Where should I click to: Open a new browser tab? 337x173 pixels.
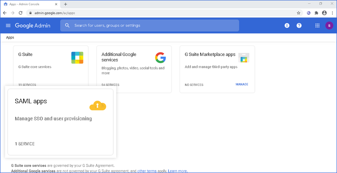[65, 4]
